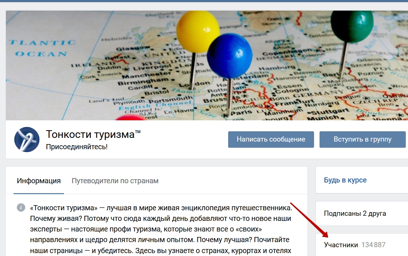
Task: Click the Paris label on cover map
Action: 241,113
